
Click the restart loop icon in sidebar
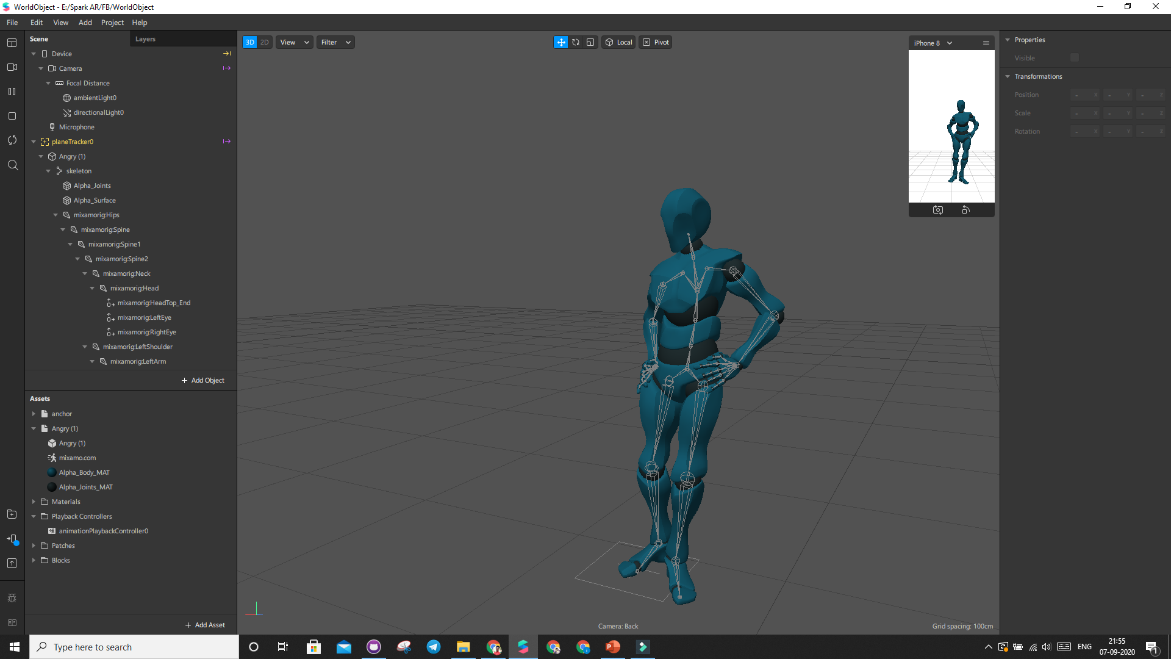tap(12, 140)
